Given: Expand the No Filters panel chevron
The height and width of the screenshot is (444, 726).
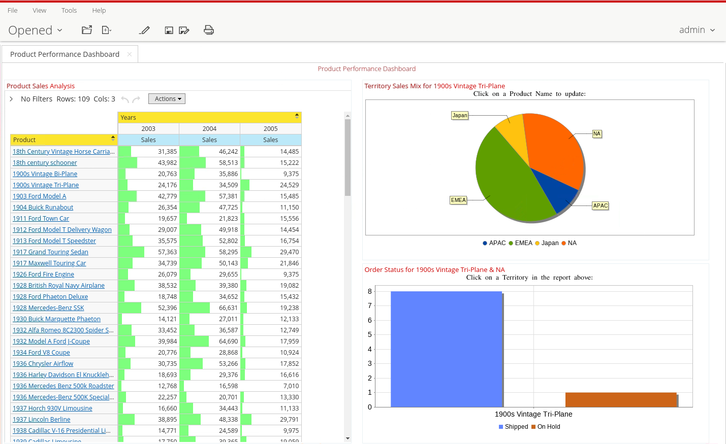Looking at the screenshot, I should click(x=11, y=99).
